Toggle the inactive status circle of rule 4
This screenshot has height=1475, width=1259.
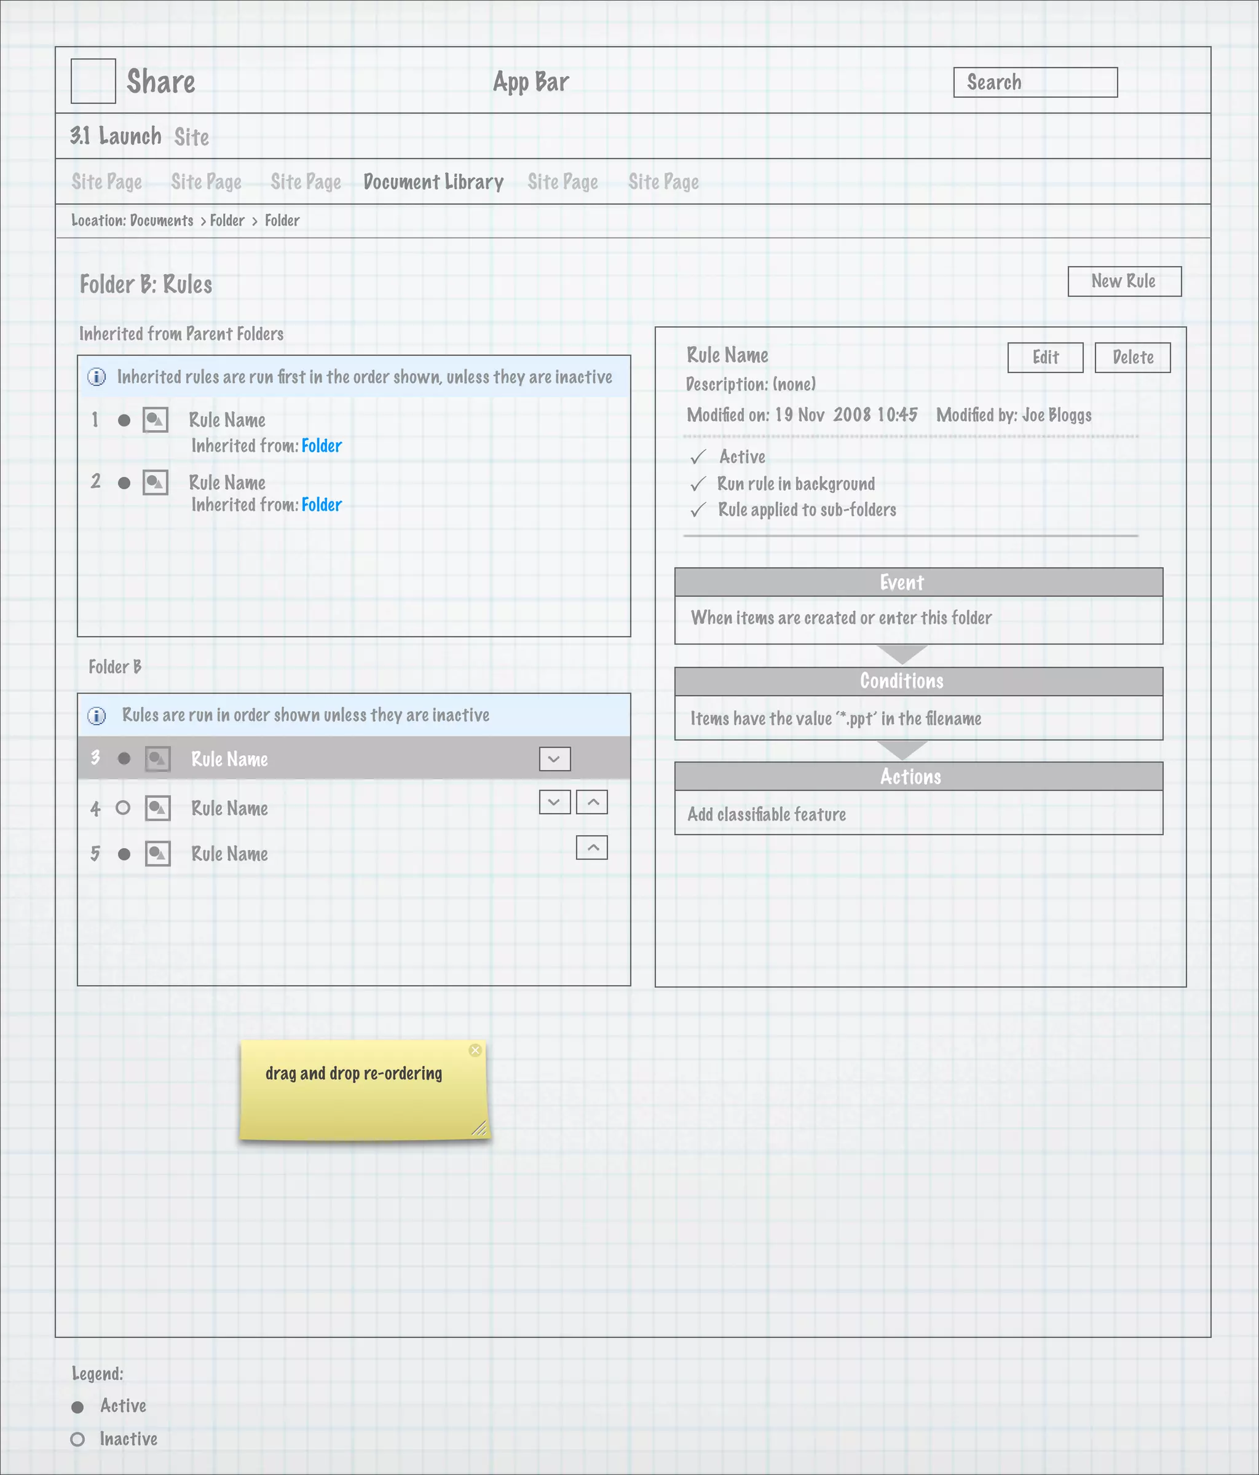click(123, 808)
